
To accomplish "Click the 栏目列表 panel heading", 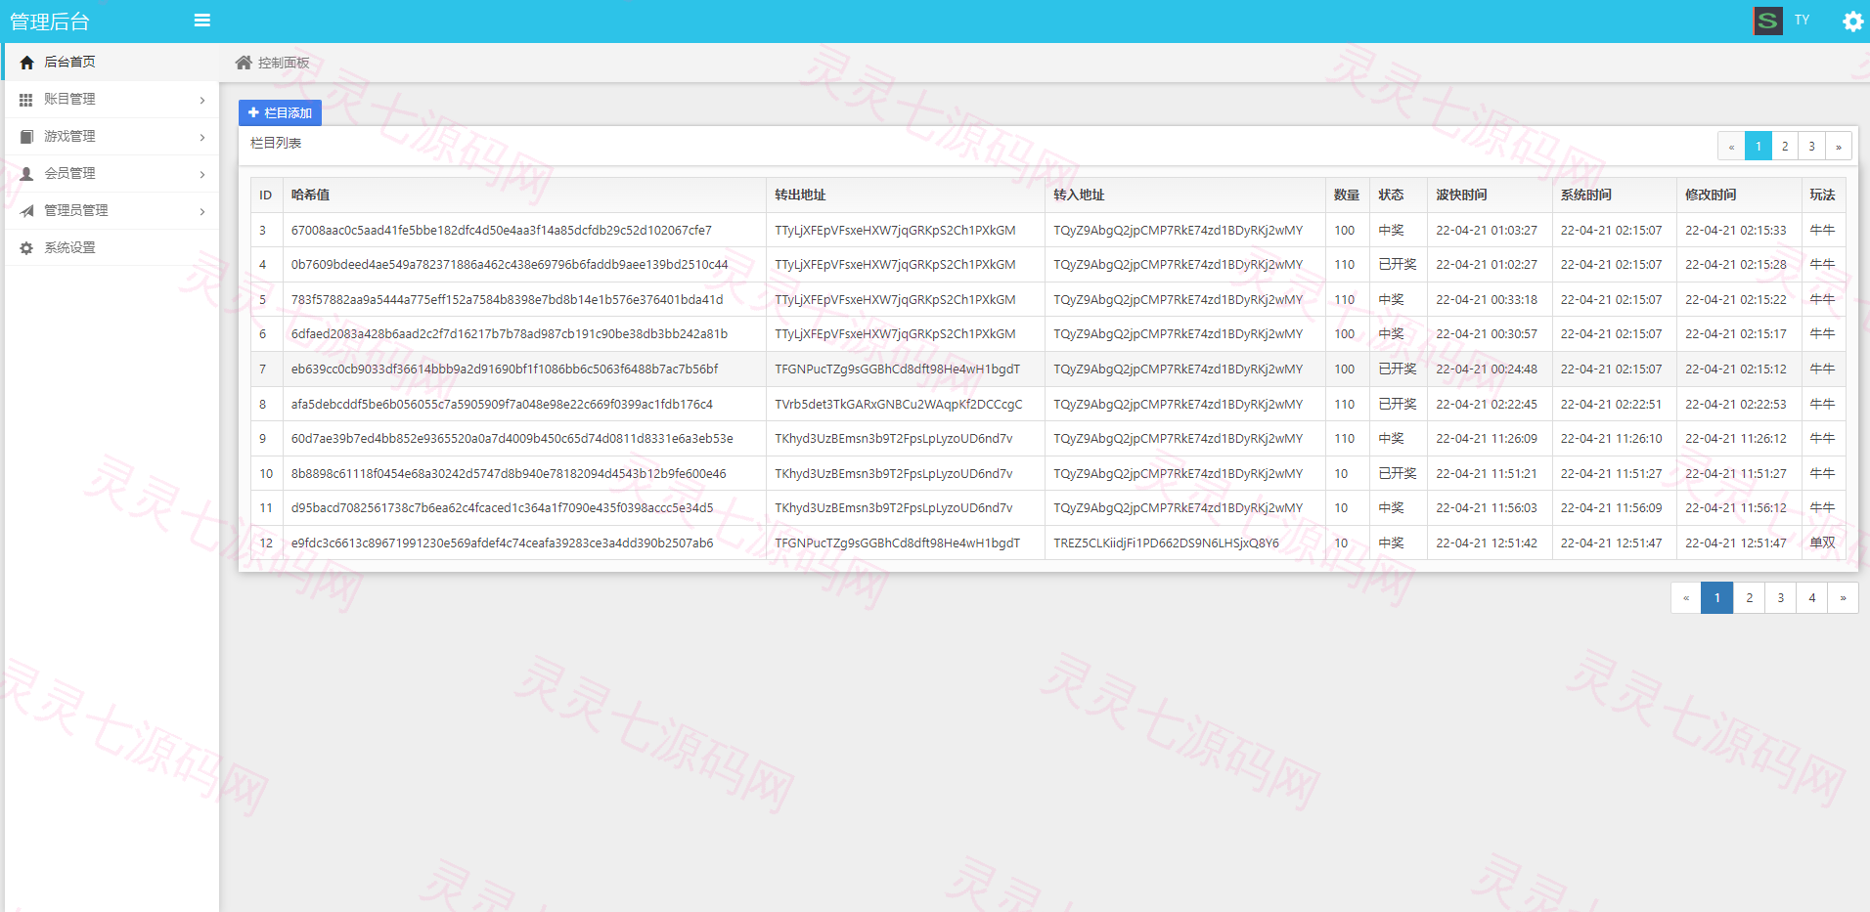I will [276, 143].
